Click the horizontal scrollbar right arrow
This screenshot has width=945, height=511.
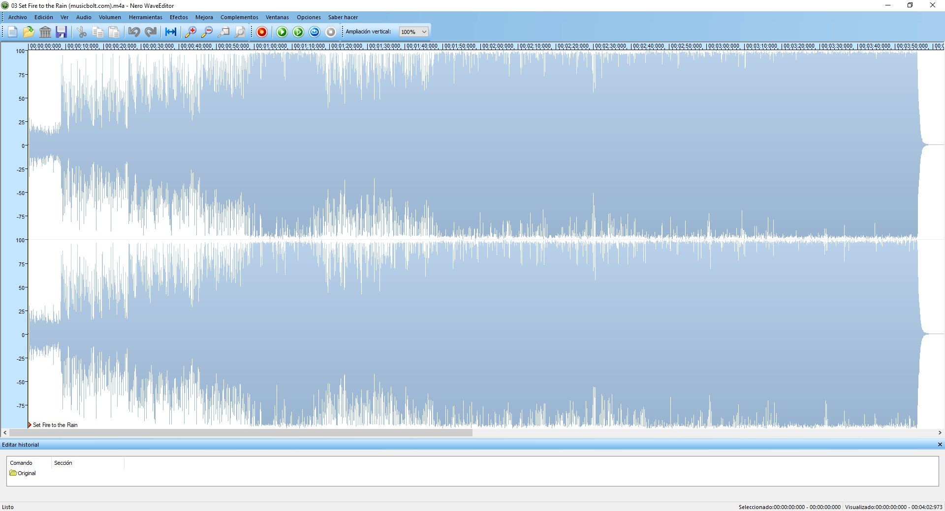click(x=940, y=433)
